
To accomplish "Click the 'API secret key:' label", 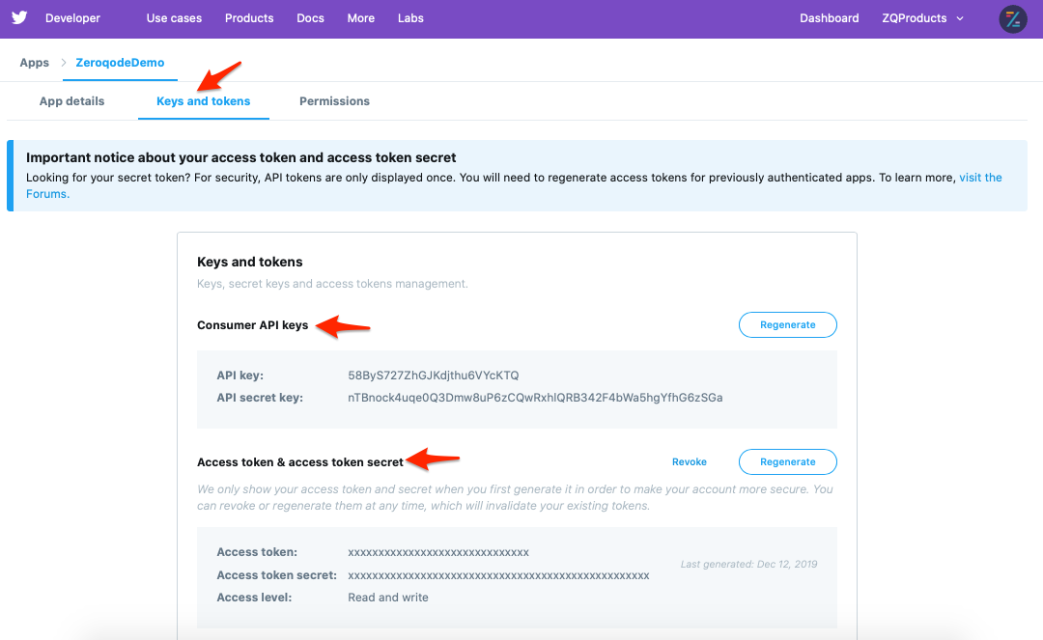I will [x=260, y=398].
